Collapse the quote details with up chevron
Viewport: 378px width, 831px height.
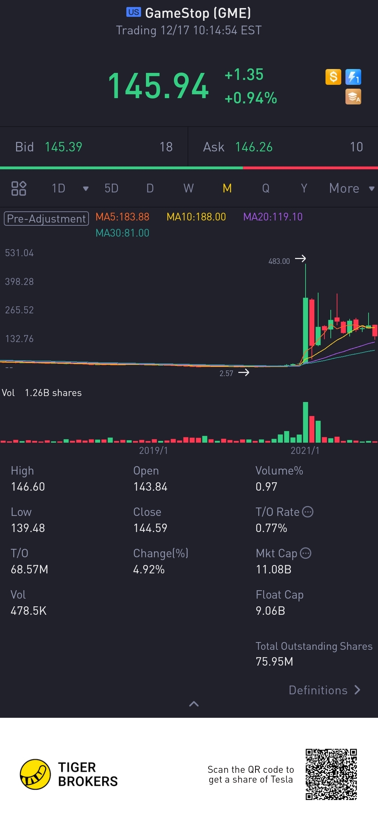tap(194, 704)
